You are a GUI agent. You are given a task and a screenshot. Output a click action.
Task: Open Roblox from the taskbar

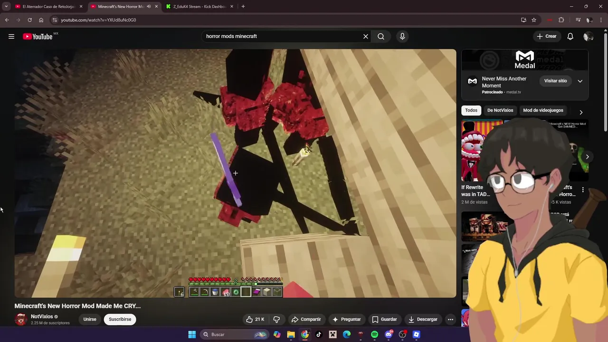point(416,334)
